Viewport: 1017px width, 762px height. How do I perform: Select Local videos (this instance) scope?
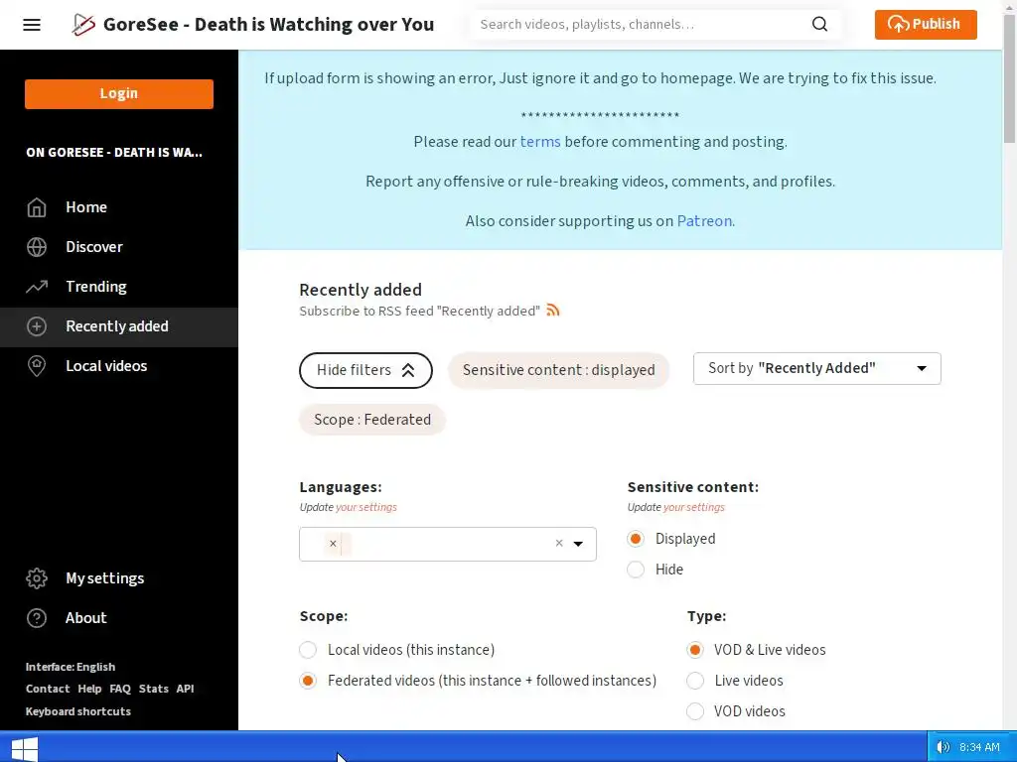pos(308,649)
